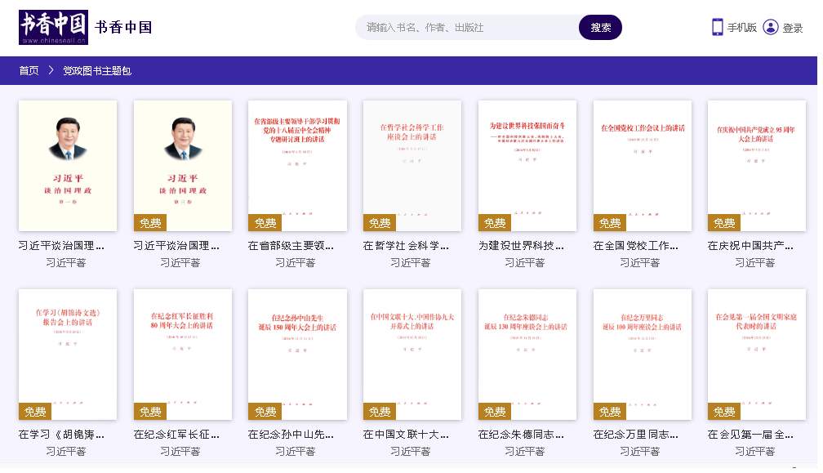Viewport: 823px width, 473px height.
Task: Open the 在全国党校工作会议上的讲话 cover
Action: [x=643, y=166]
